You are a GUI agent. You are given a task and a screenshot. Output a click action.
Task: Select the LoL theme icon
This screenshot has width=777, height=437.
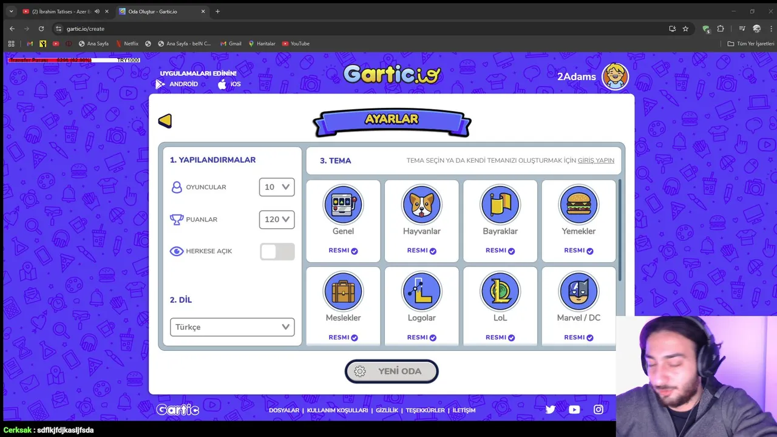pos(500,291)
